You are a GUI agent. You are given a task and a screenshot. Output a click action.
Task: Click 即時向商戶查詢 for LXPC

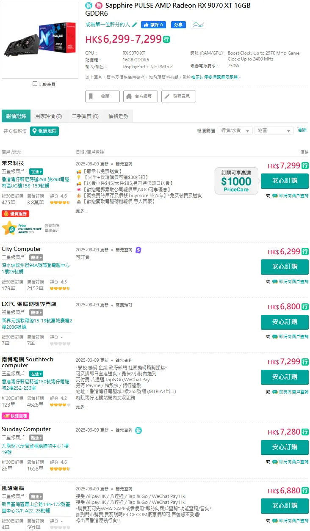point(291,337)
